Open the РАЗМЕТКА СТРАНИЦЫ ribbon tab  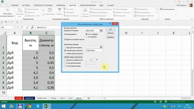(x=43, y=5)
